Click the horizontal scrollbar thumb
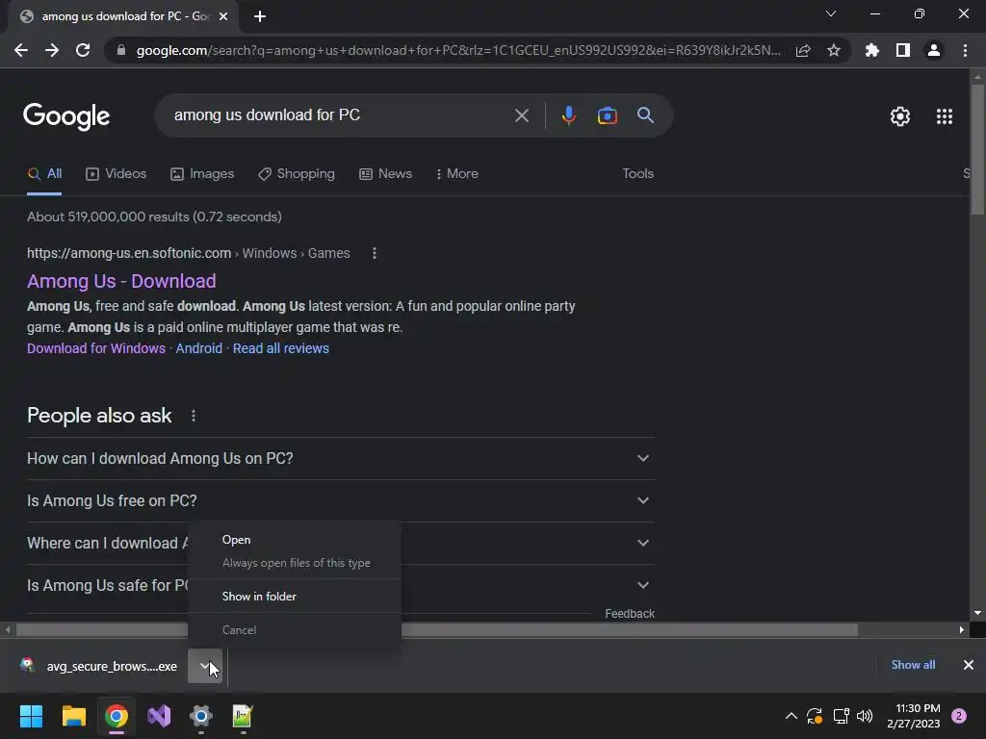The width and height of the screenshot is (986, 739). [437, 629]
